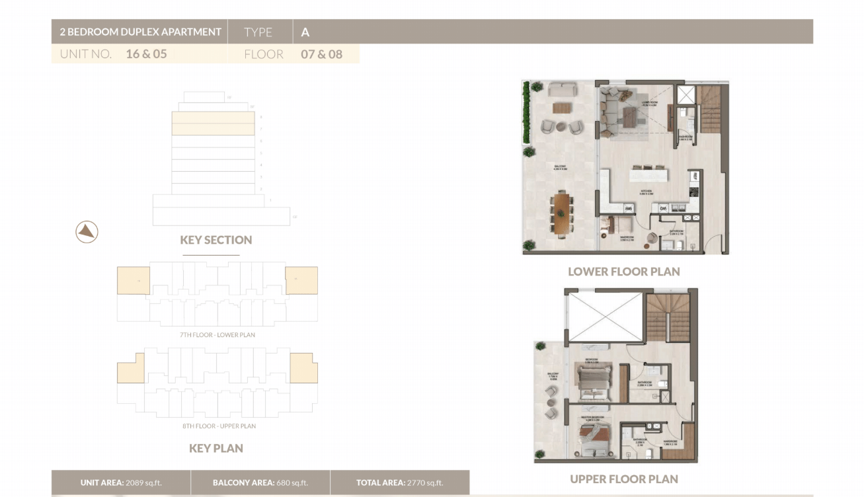The height and width of the screenshot is (497, 864).
Task: Click the balcony dining table on lower floor
Action: pyautogui.click(x=562, y=212)
